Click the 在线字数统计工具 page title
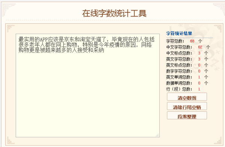Viewport: 225px width, 147px height. coord(114,13)
